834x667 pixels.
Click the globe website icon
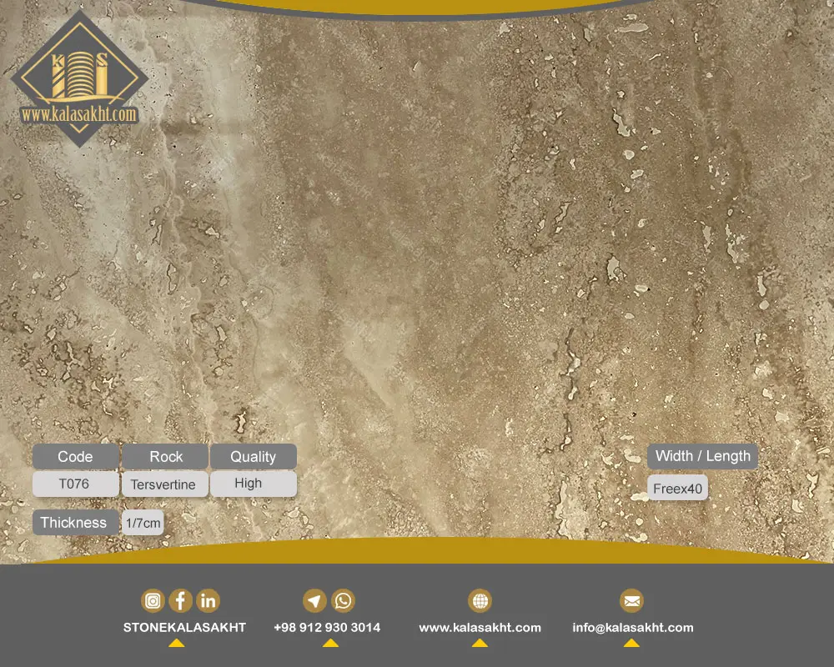(480, 601)
